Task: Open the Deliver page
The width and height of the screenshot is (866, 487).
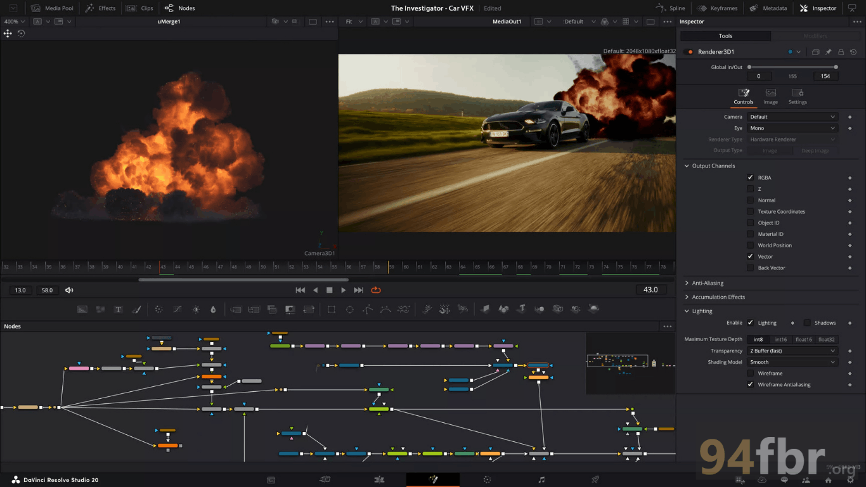Action: coord(595,480)
